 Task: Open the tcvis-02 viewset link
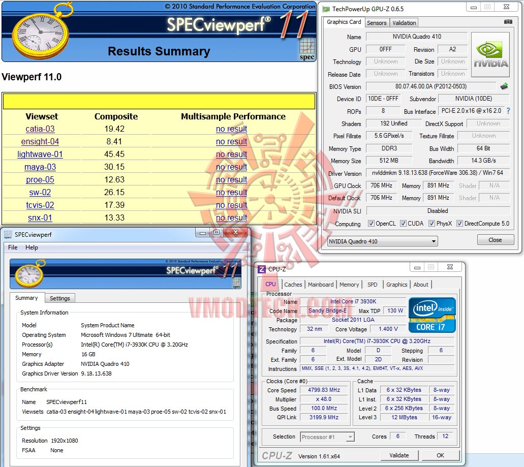[40, 205]
